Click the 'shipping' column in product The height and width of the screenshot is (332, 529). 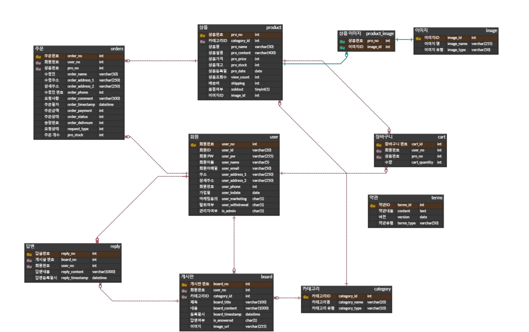[238, 83]
